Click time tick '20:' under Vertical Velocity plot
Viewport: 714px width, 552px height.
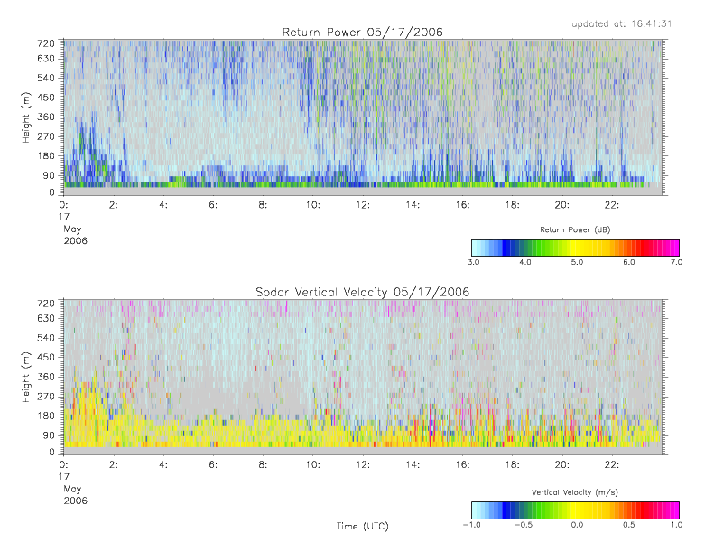click(x=562, y=465)
